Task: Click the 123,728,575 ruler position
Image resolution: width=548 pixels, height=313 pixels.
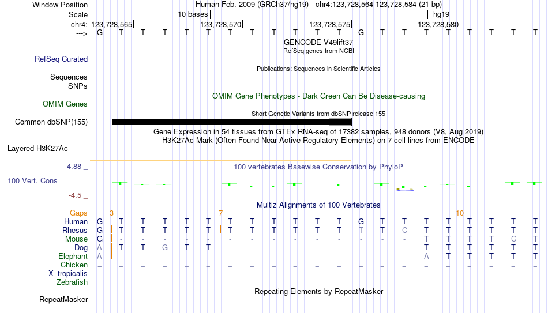Action: click(x=329, y=24)
